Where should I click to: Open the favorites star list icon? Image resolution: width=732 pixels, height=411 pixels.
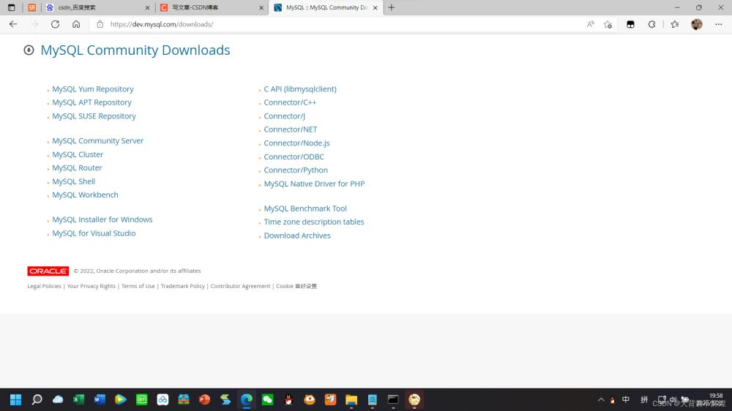click(x=674, y=24)
